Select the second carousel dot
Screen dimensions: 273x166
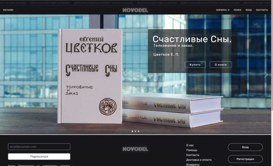[135, 131]
